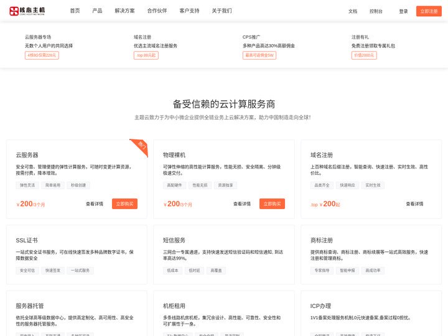Screen dimensions: 448x336
Task: Open the 云服务器 card title
Action: (x=27, y=155)
